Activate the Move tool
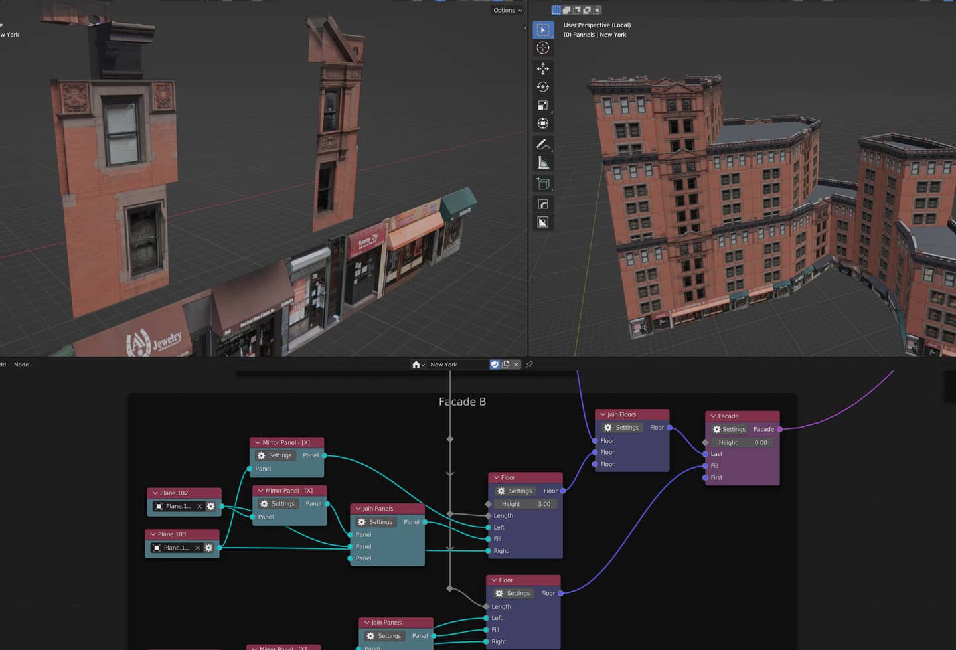Viewport: 956px width, 650px height. tap(542, 68)
